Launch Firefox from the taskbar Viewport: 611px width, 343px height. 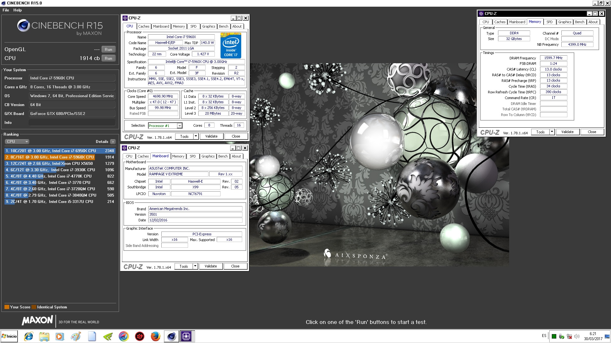pyautogui.click(x=155, y=336)
